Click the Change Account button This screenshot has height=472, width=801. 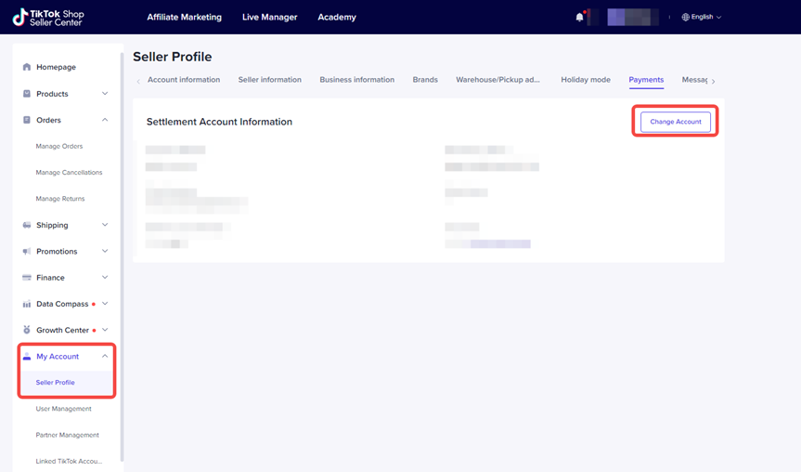(676, 122)
